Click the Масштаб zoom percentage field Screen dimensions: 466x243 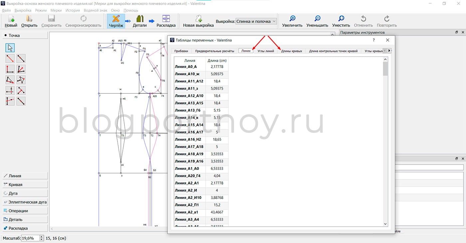tap(30, 238)
